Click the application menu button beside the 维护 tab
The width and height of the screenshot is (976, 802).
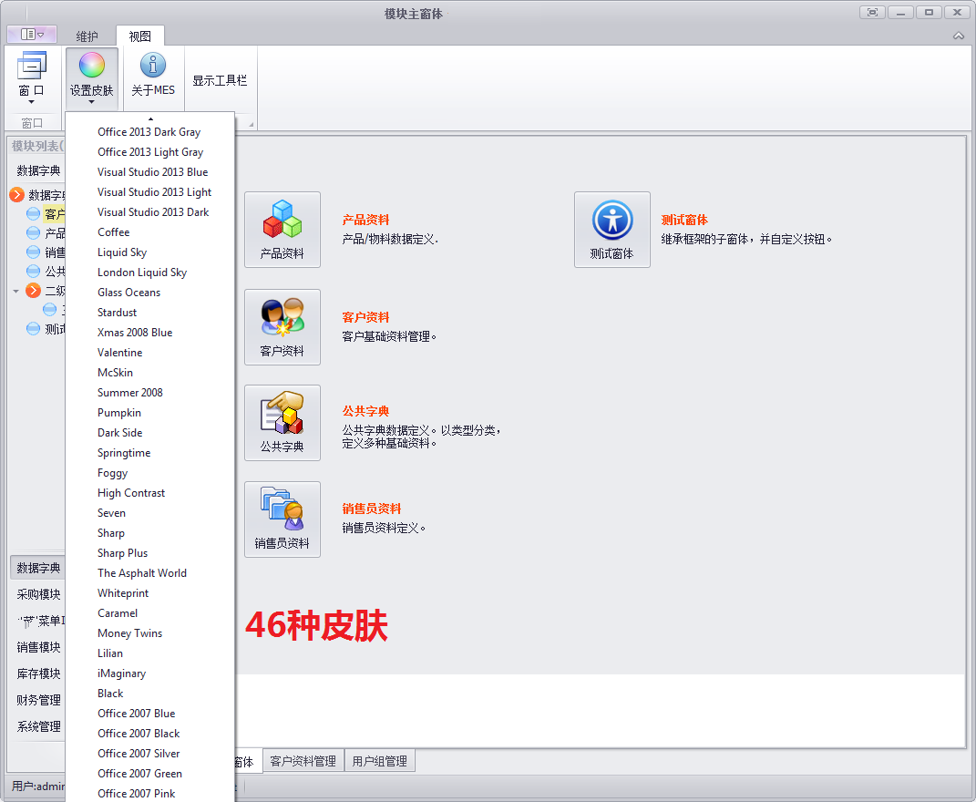(x=32, y=35)
